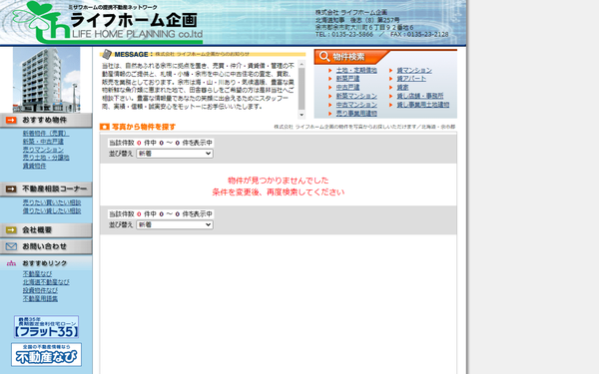
Task: Click the orange triangle beside 売り事業用建物
Action: pyautogui.click(x=330, y=114)
